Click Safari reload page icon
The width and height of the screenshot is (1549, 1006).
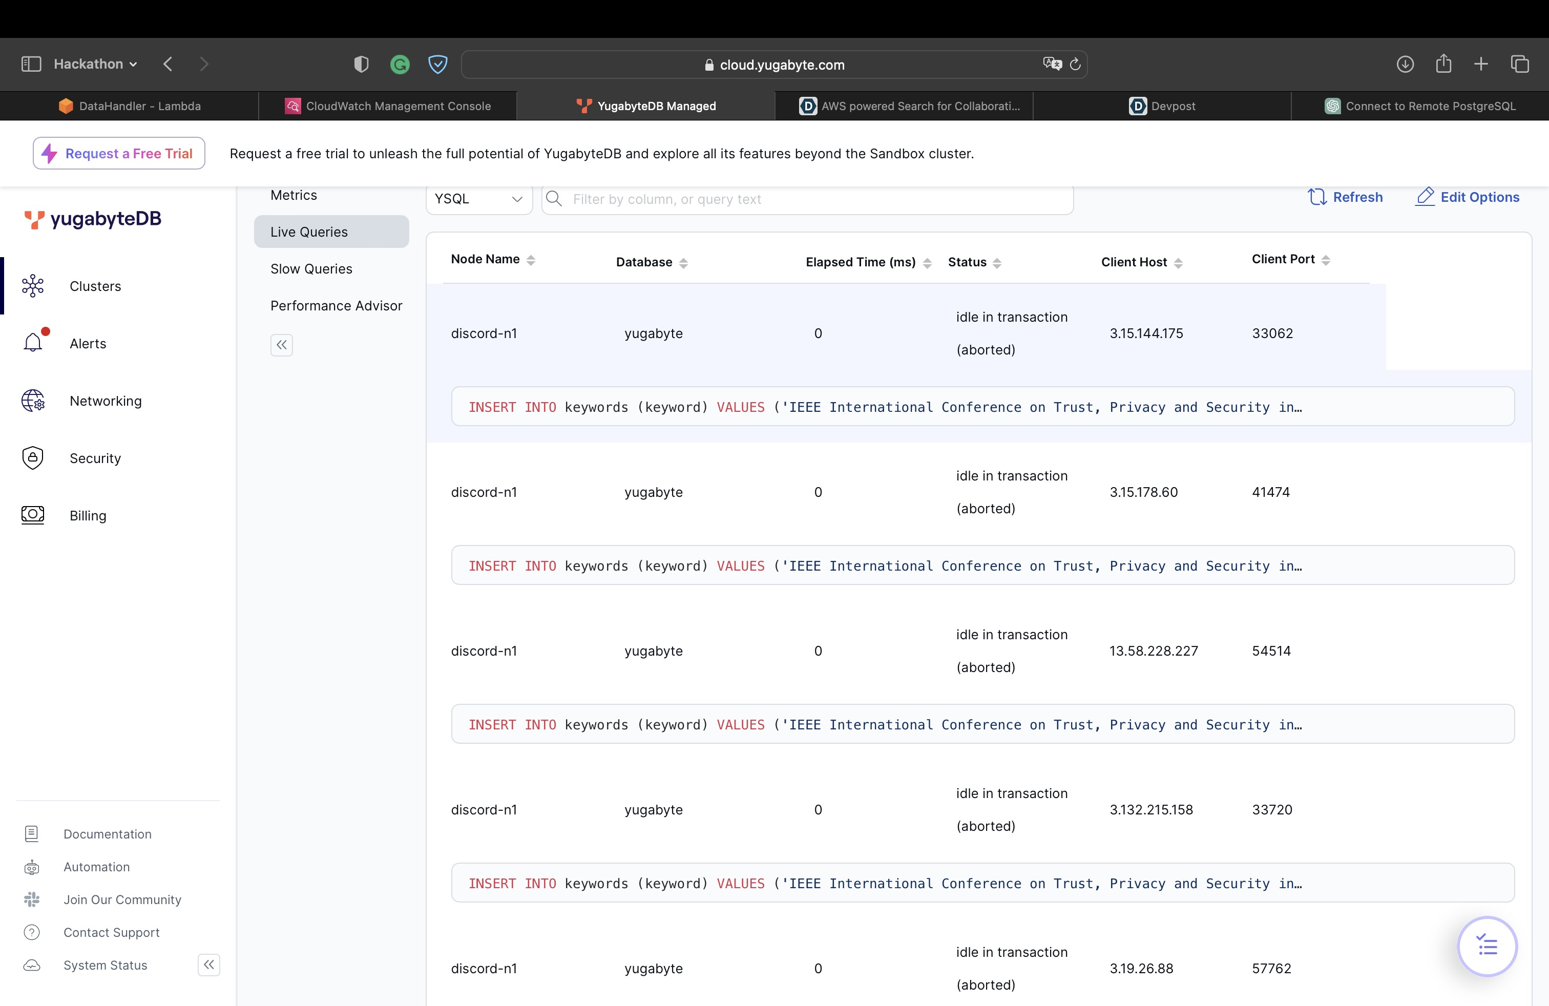1075,65
